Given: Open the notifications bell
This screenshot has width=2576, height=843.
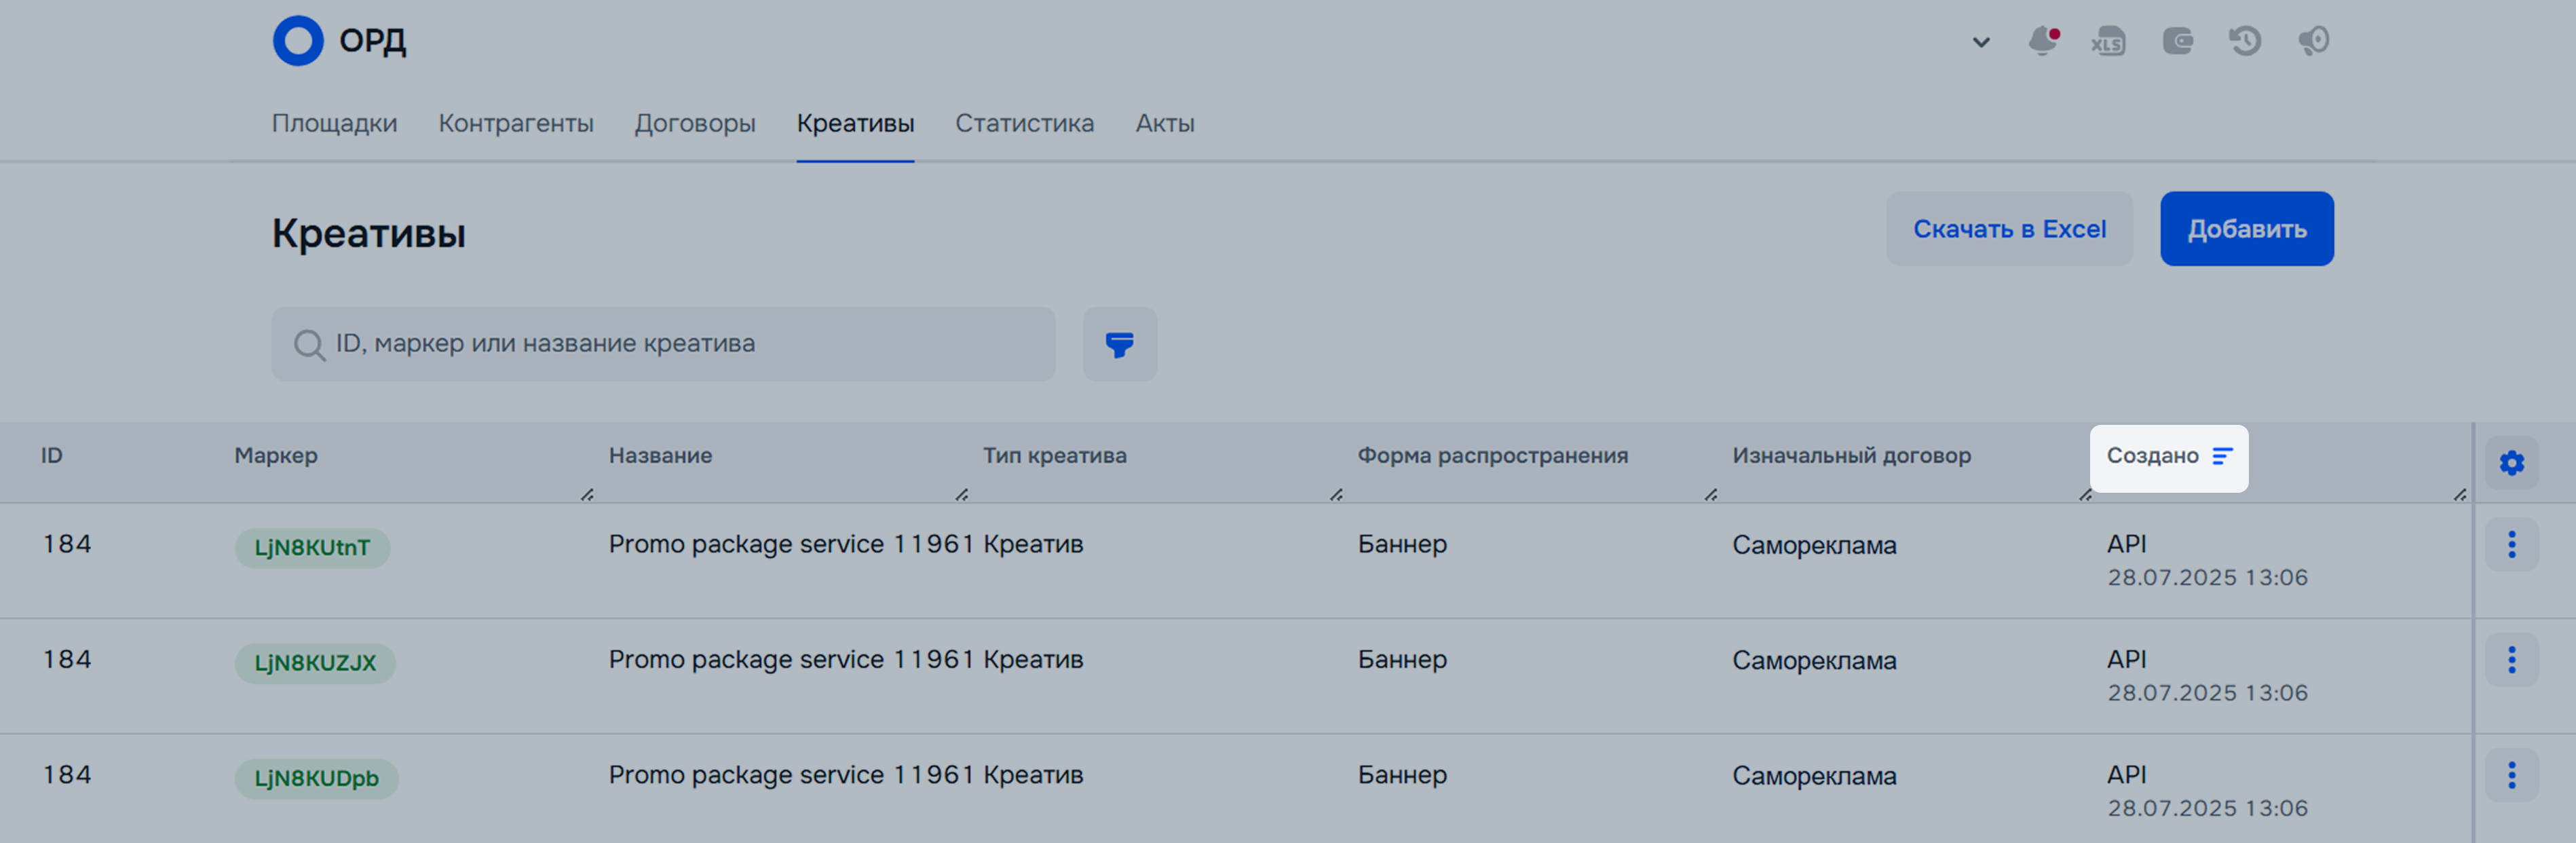Looking at the screenshot, I should coord(2042,41).
